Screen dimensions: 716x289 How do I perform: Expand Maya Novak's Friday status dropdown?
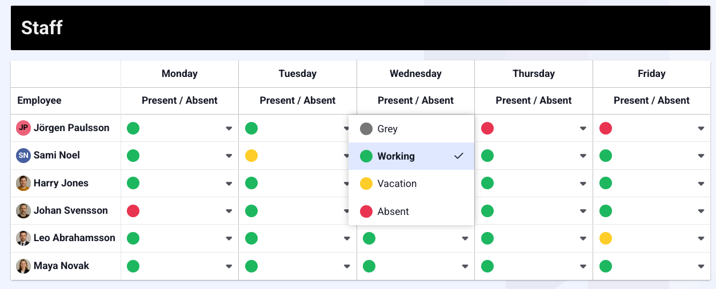pos(701,266)
